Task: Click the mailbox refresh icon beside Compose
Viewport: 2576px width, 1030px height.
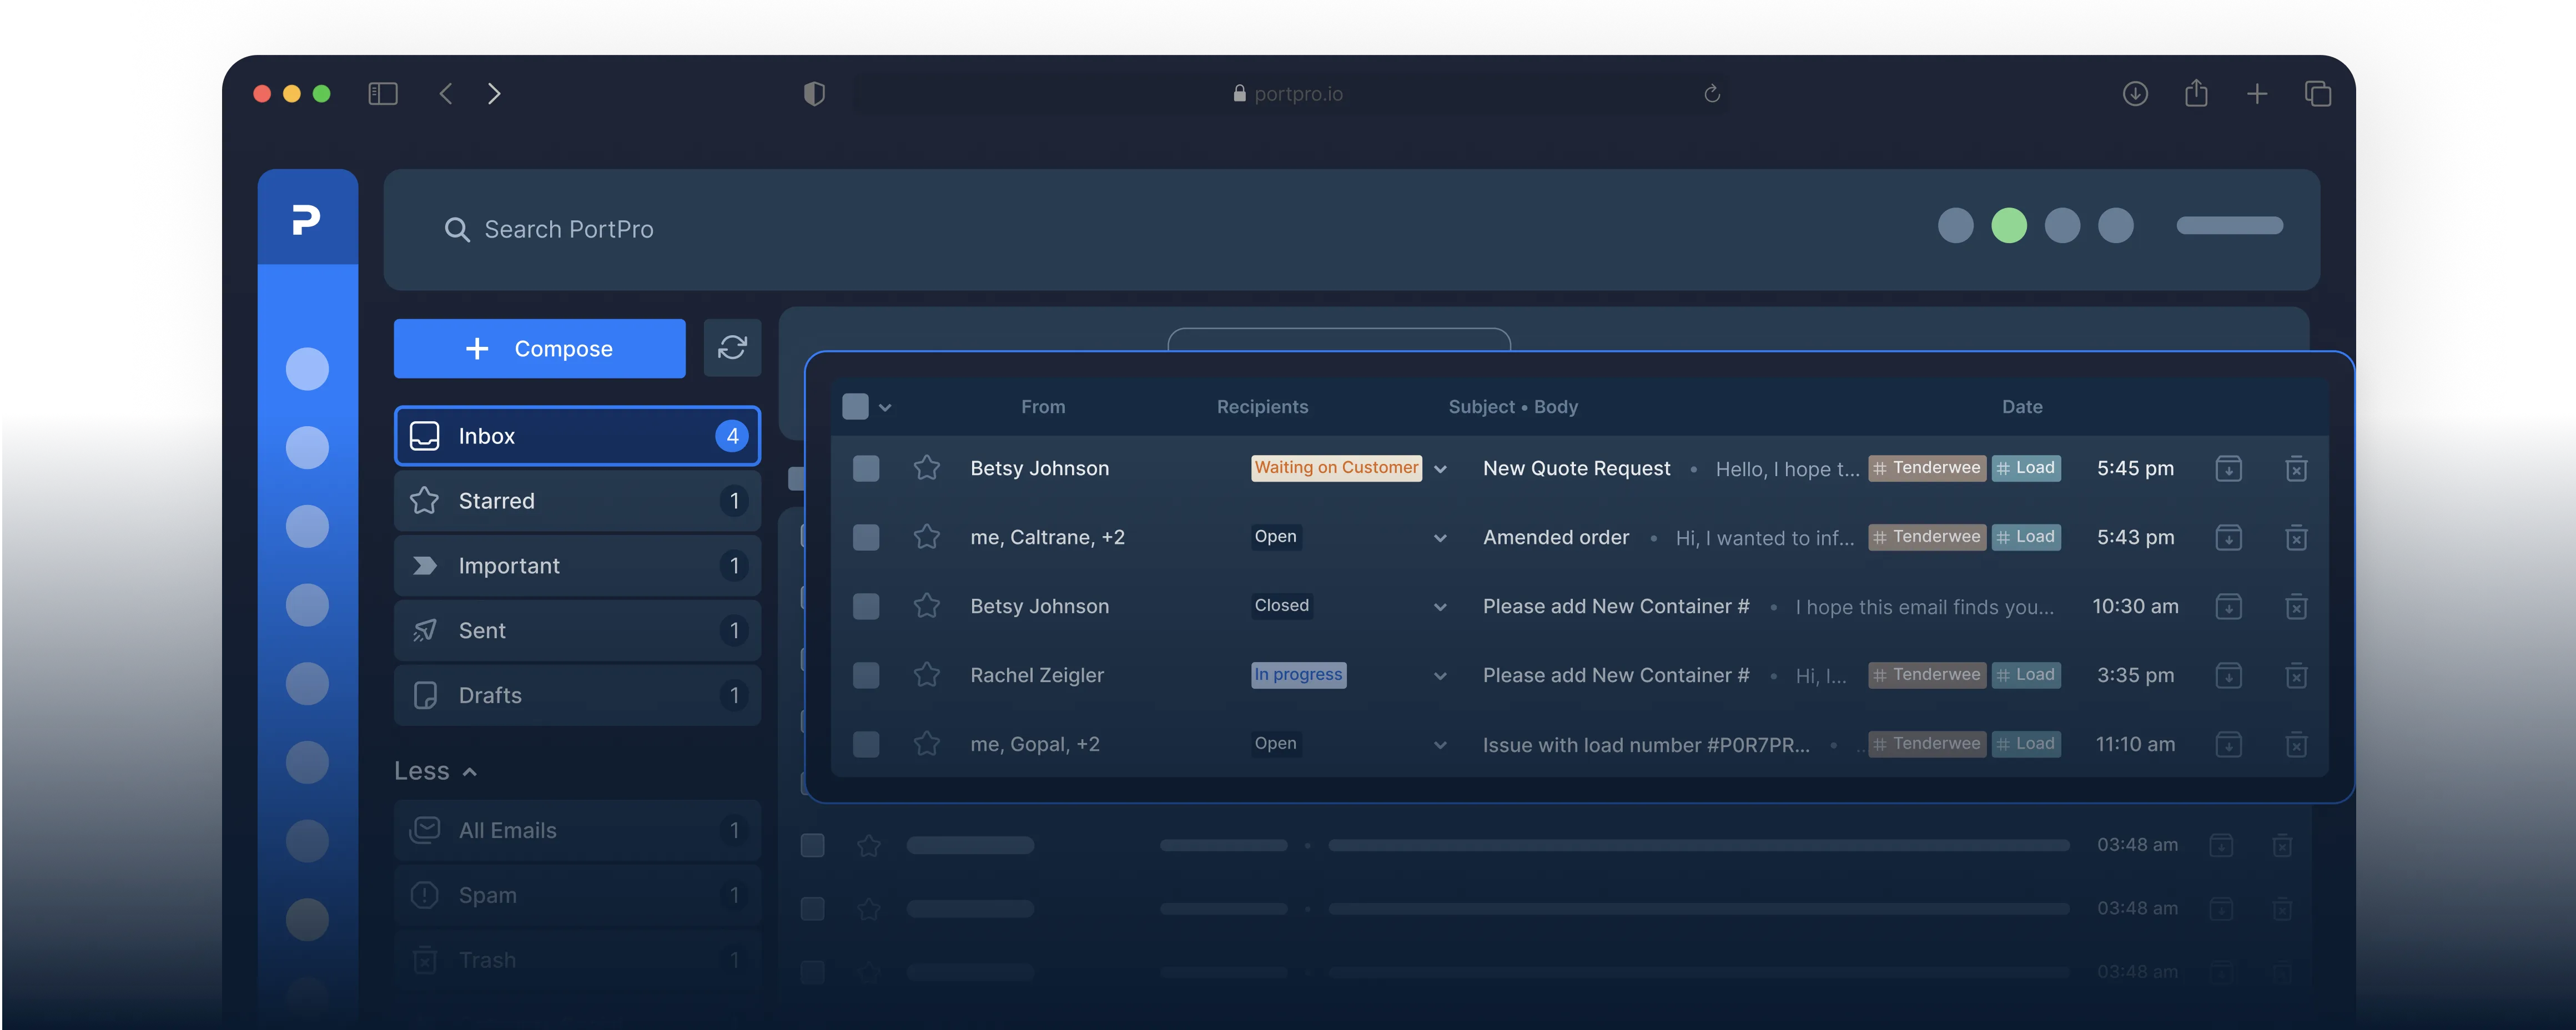Action: pyautogui.click(x=732, y=348)
